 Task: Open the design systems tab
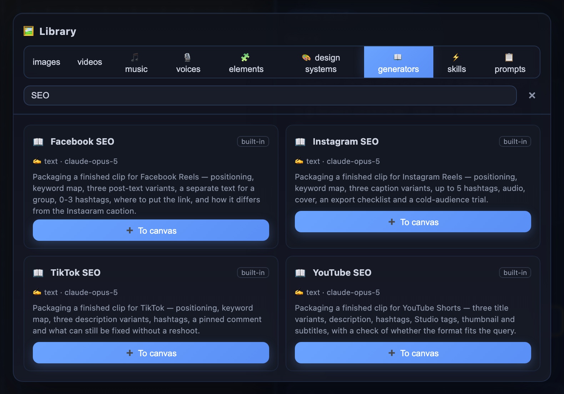(x=321, y=62)
